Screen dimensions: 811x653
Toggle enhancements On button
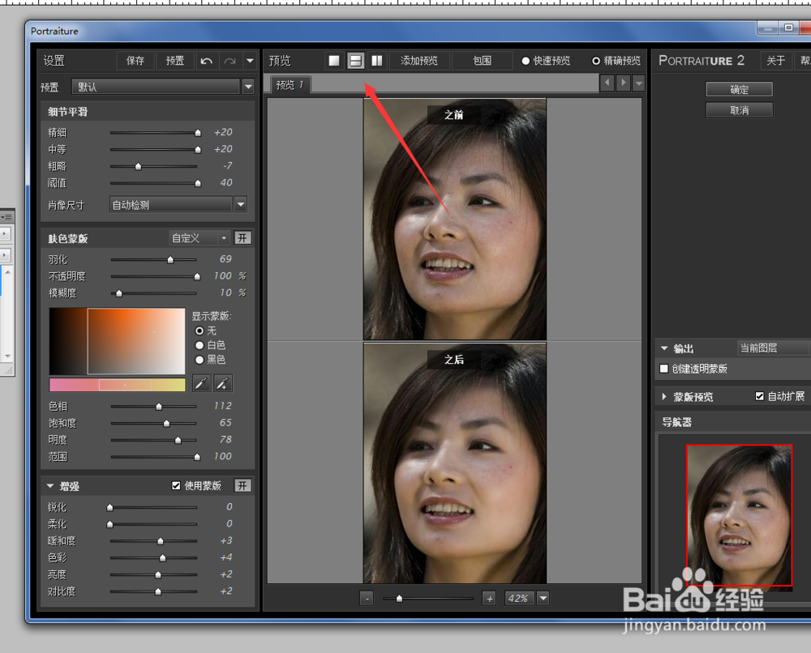[x=242, y=485]
